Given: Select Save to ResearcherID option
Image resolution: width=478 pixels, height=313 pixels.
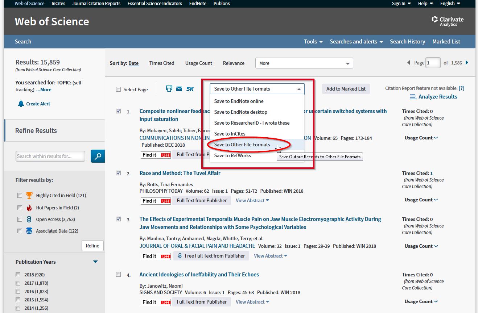Looking at the screenshot, I should 257,123.
